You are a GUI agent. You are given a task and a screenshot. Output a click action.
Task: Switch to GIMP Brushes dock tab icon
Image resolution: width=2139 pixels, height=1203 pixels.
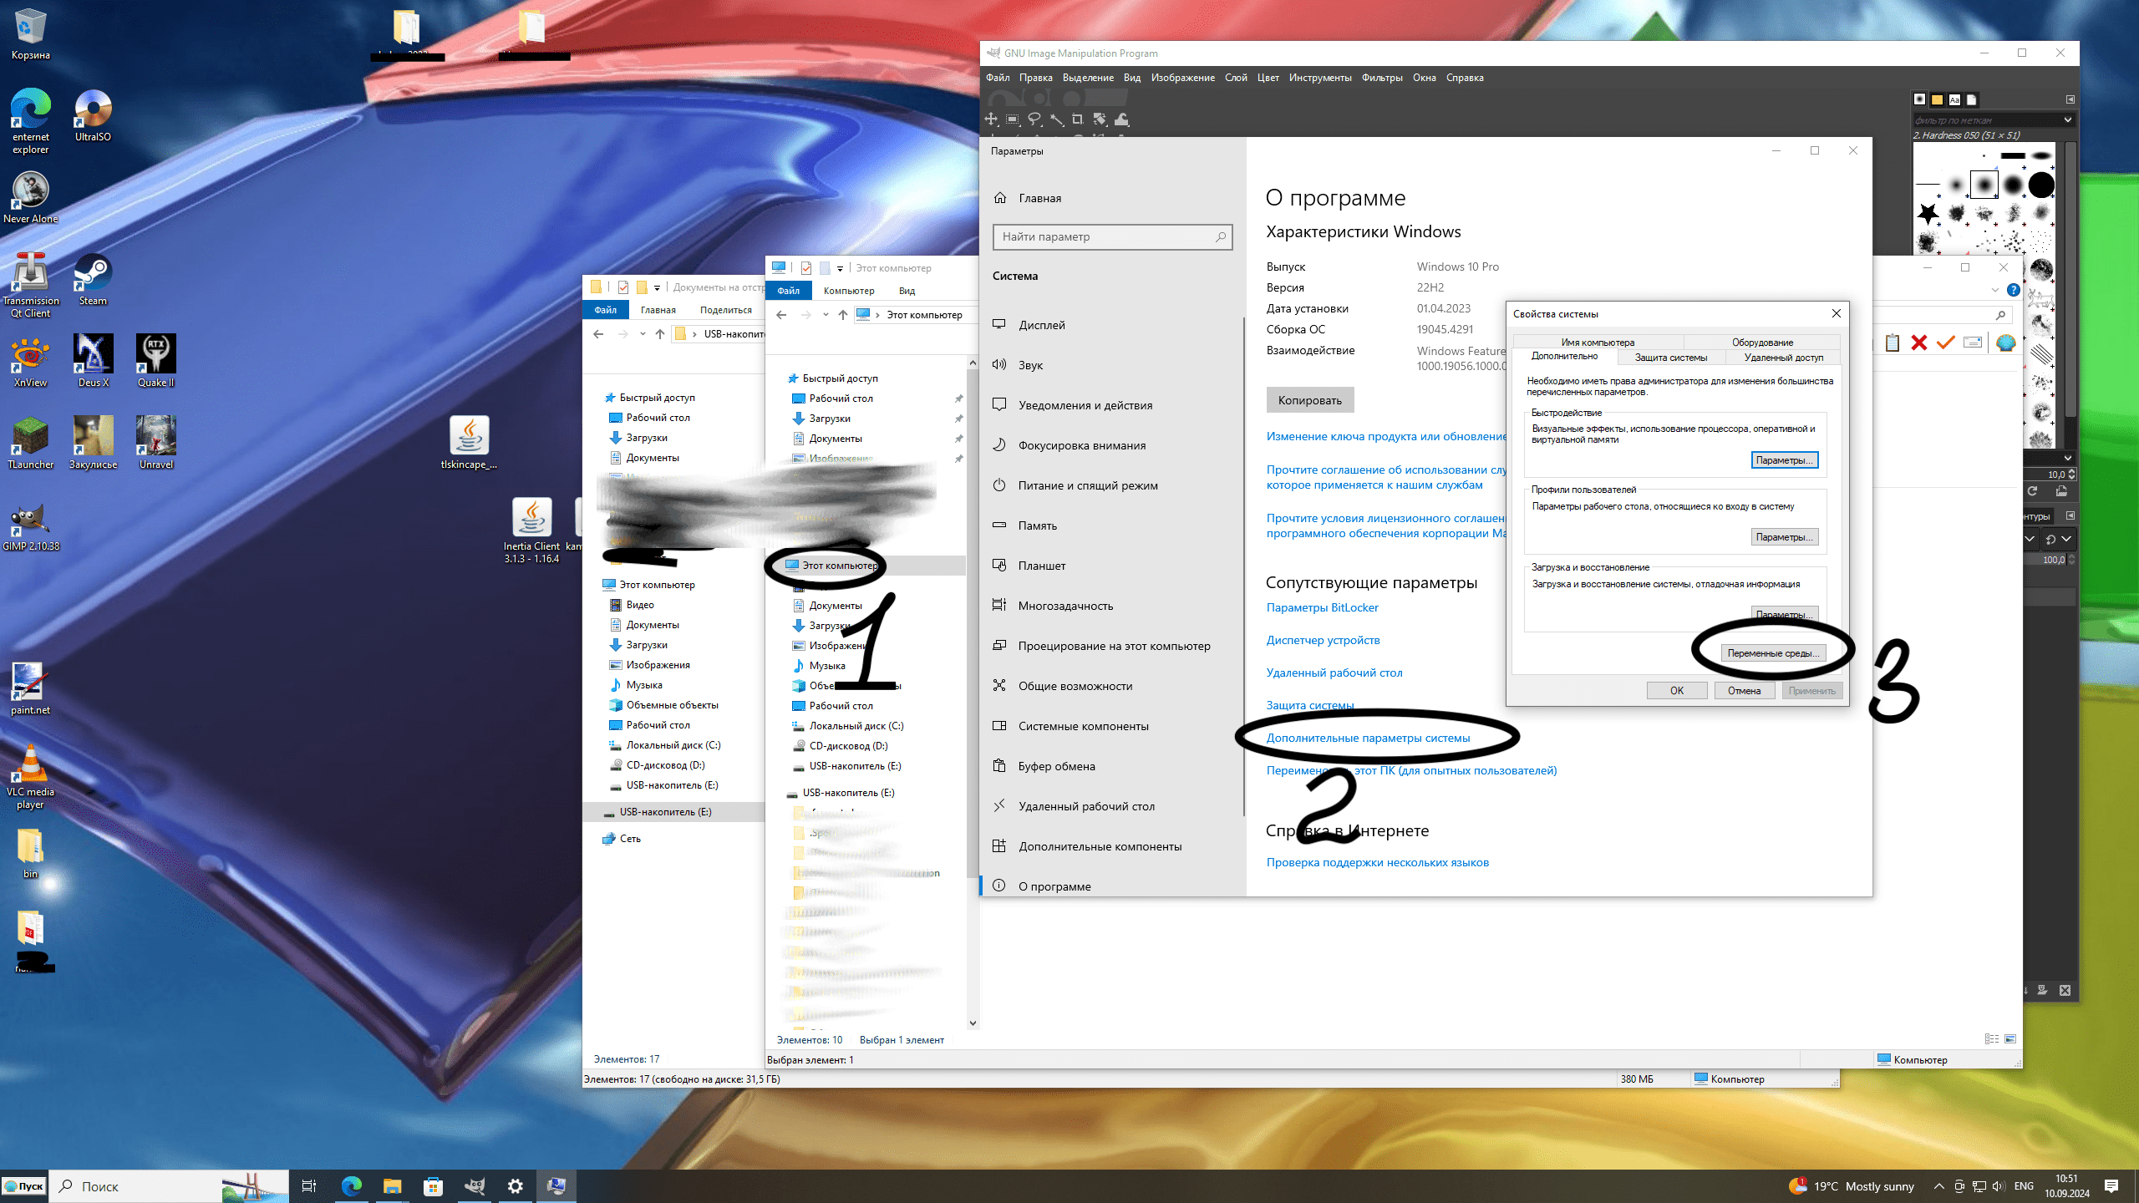[1920, 99]
